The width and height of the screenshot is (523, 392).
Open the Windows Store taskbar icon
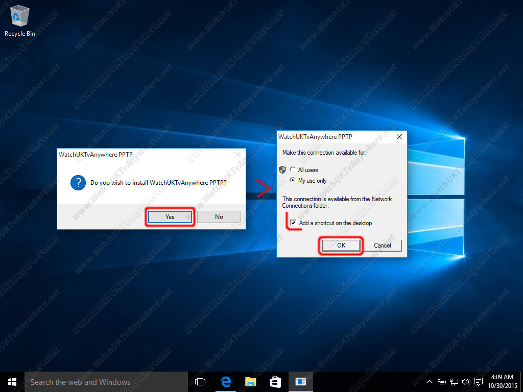pos(275,382)
